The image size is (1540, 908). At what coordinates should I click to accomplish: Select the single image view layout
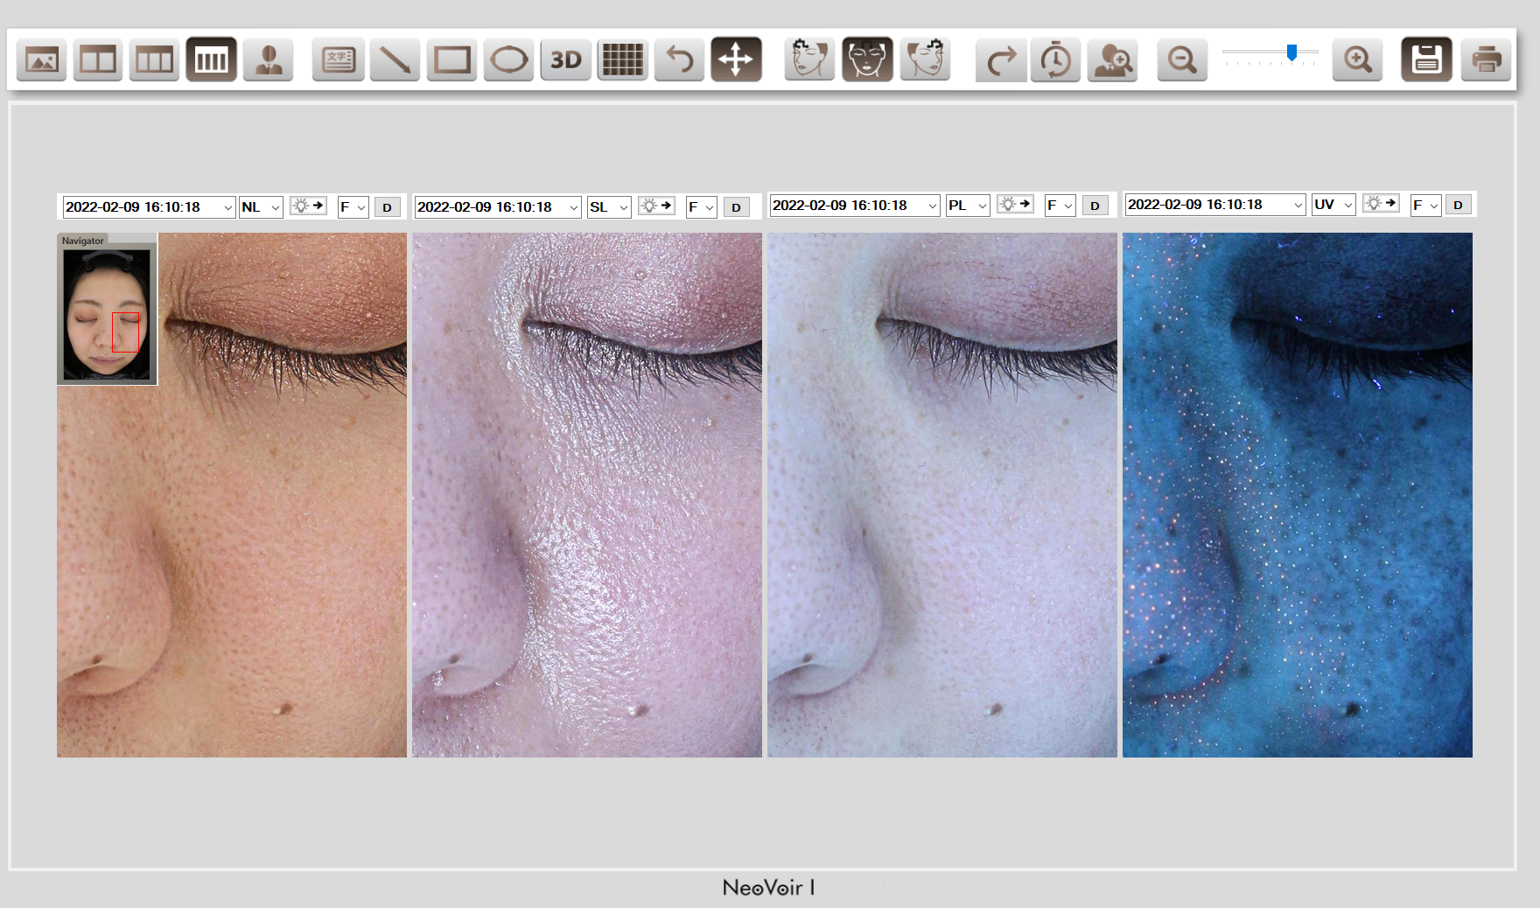click(41, 60)
